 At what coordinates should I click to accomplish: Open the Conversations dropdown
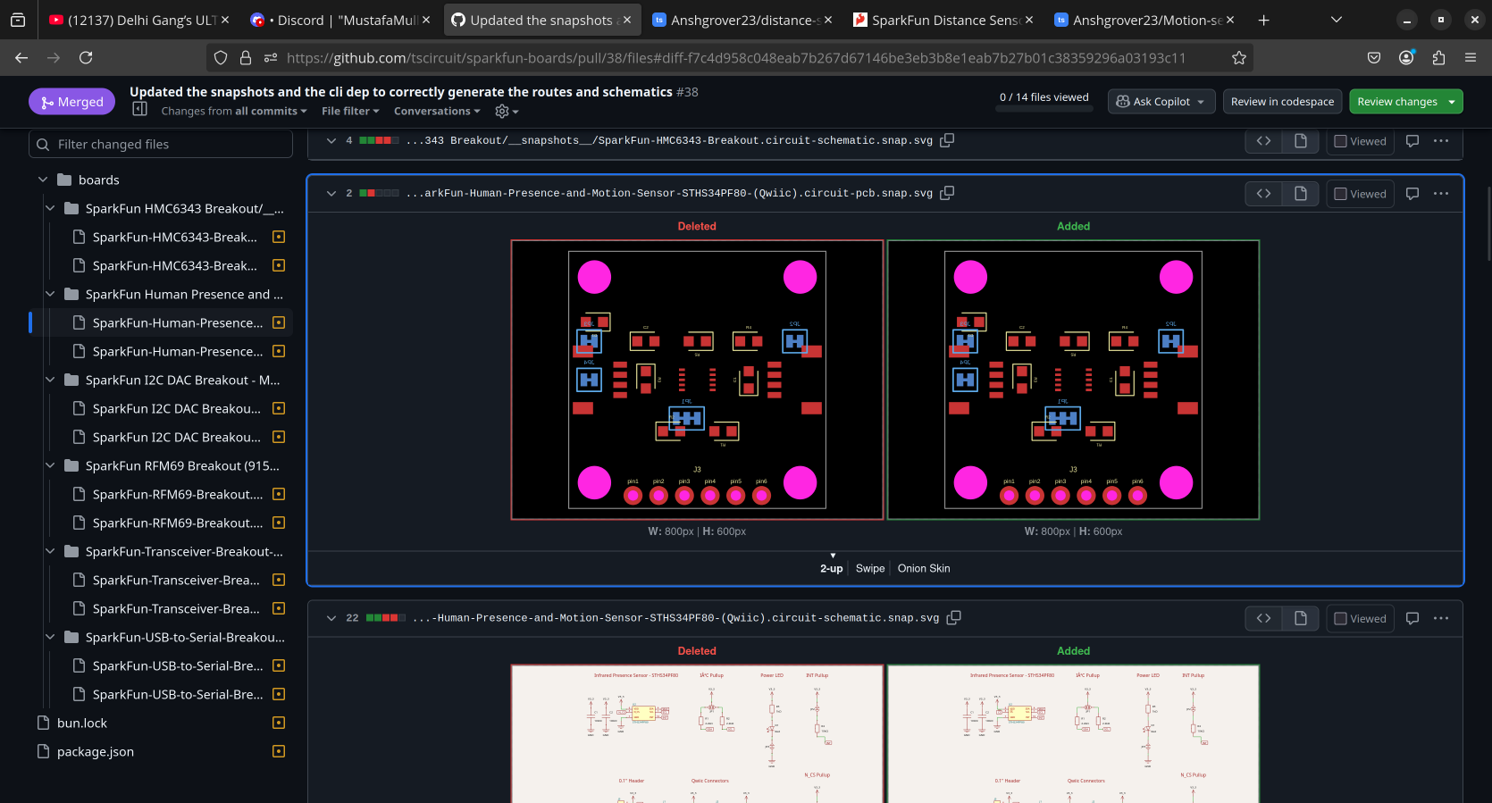pos(437,111)
